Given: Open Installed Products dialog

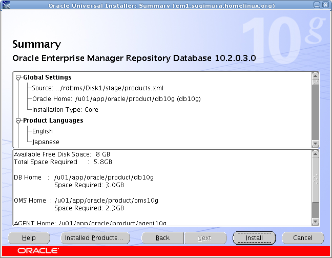Looking at the screenshot, I should pyautogui.click(x=95, y=238).
